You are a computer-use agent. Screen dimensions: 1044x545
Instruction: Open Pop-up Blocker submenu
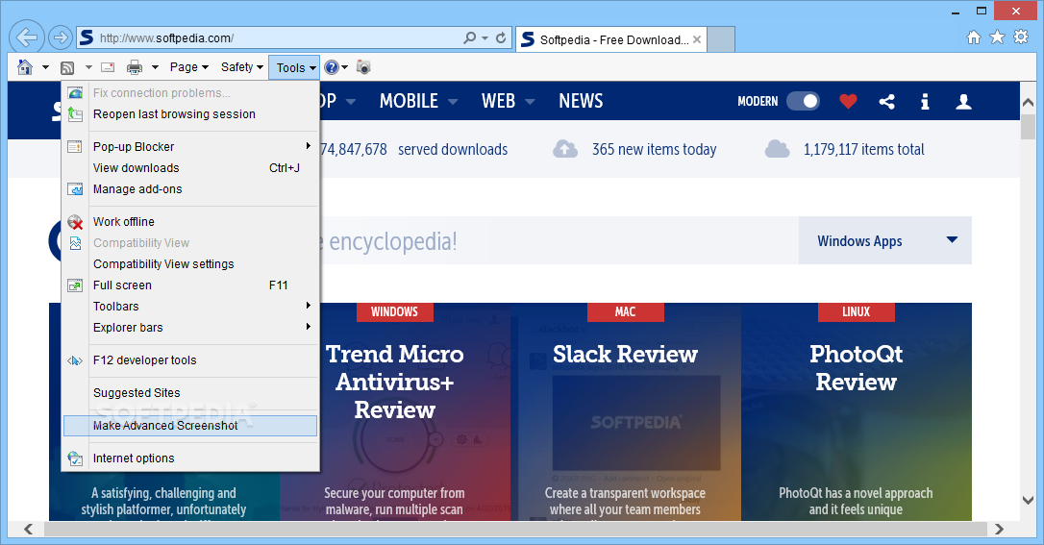[x=190, y=146]
